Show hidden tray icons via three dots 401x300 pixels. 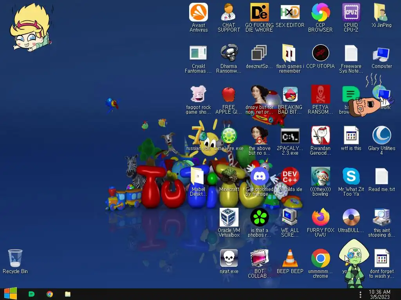click(360, 295)
